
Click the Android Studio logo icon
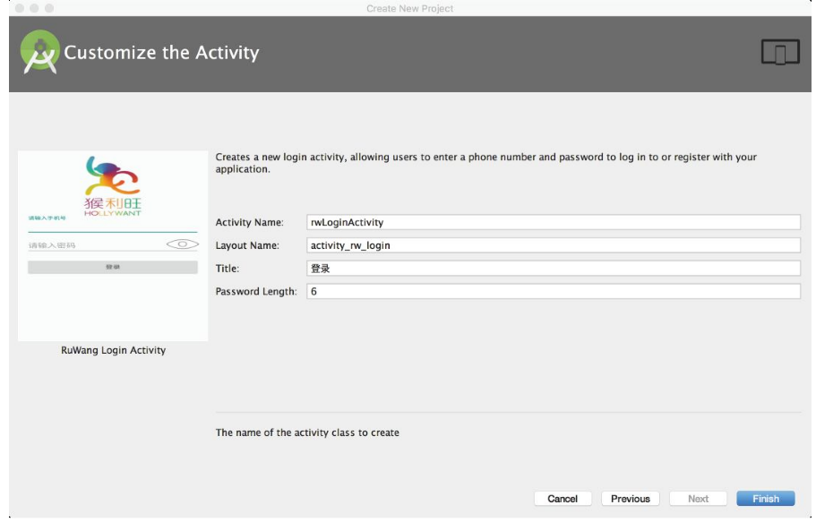coord(40,53)
